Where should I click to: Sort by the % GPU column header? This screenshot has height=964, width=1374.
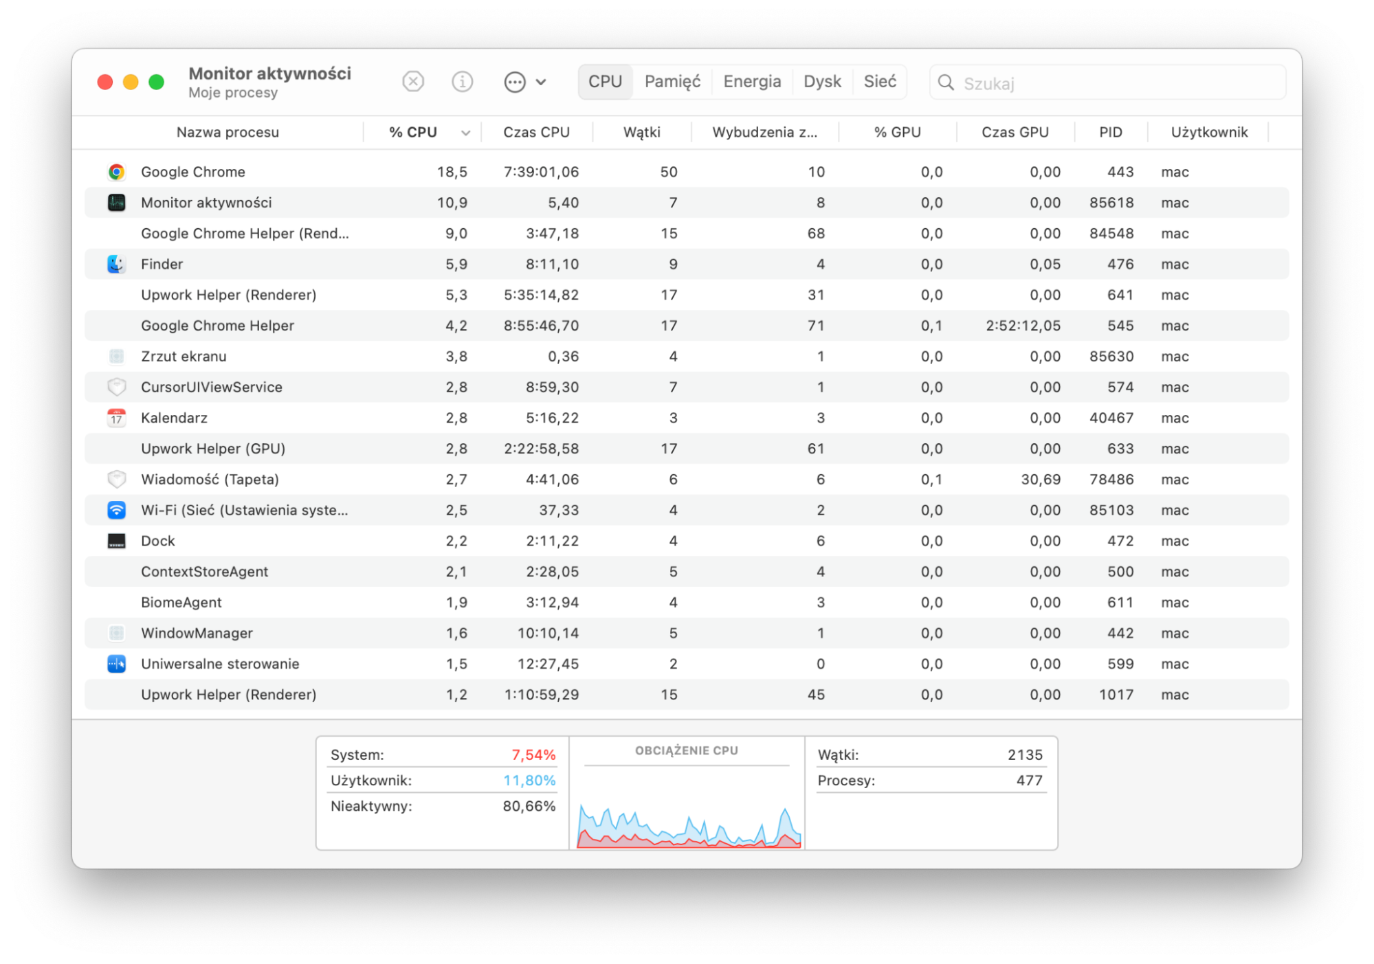(897, 132)
